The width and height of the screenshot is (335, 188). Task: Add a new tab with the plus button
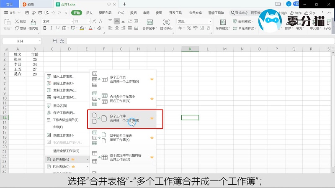pos(124,4)
